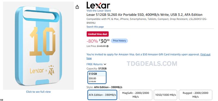This screenshot has height=101, width=218.
Task: Select the 512GB capacity option
Action: pos(97,78)
